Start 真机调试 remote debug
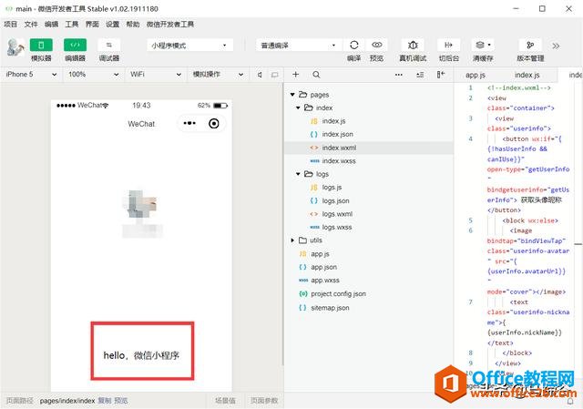The image size is (583, 409). pyautogui.click(x=413, y=45)
